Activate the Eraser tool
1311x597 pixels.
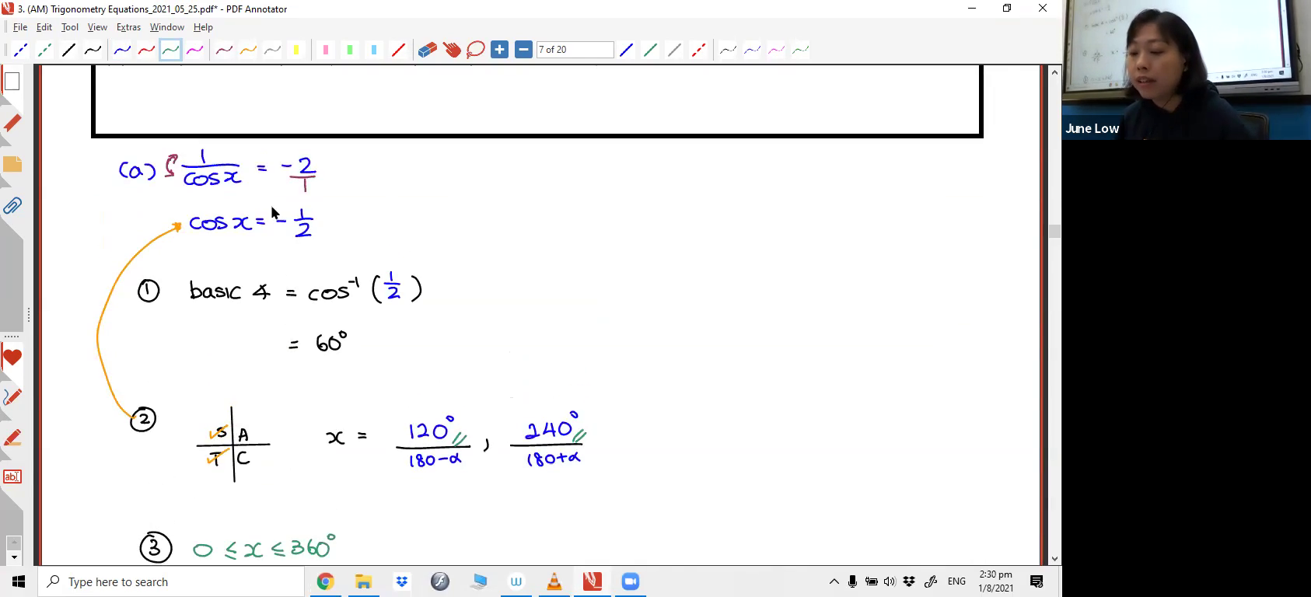(427, 50)
